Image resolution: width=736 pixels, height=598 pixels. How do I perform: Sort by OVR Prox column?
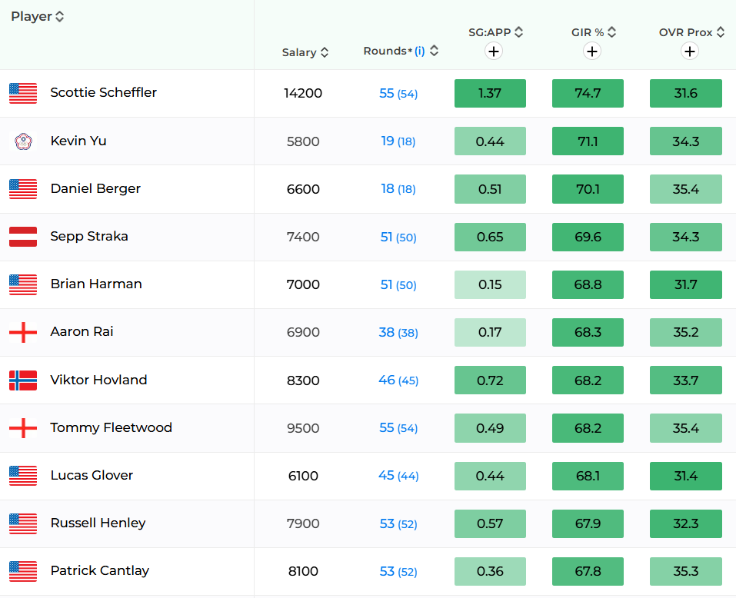click(691, 32)
